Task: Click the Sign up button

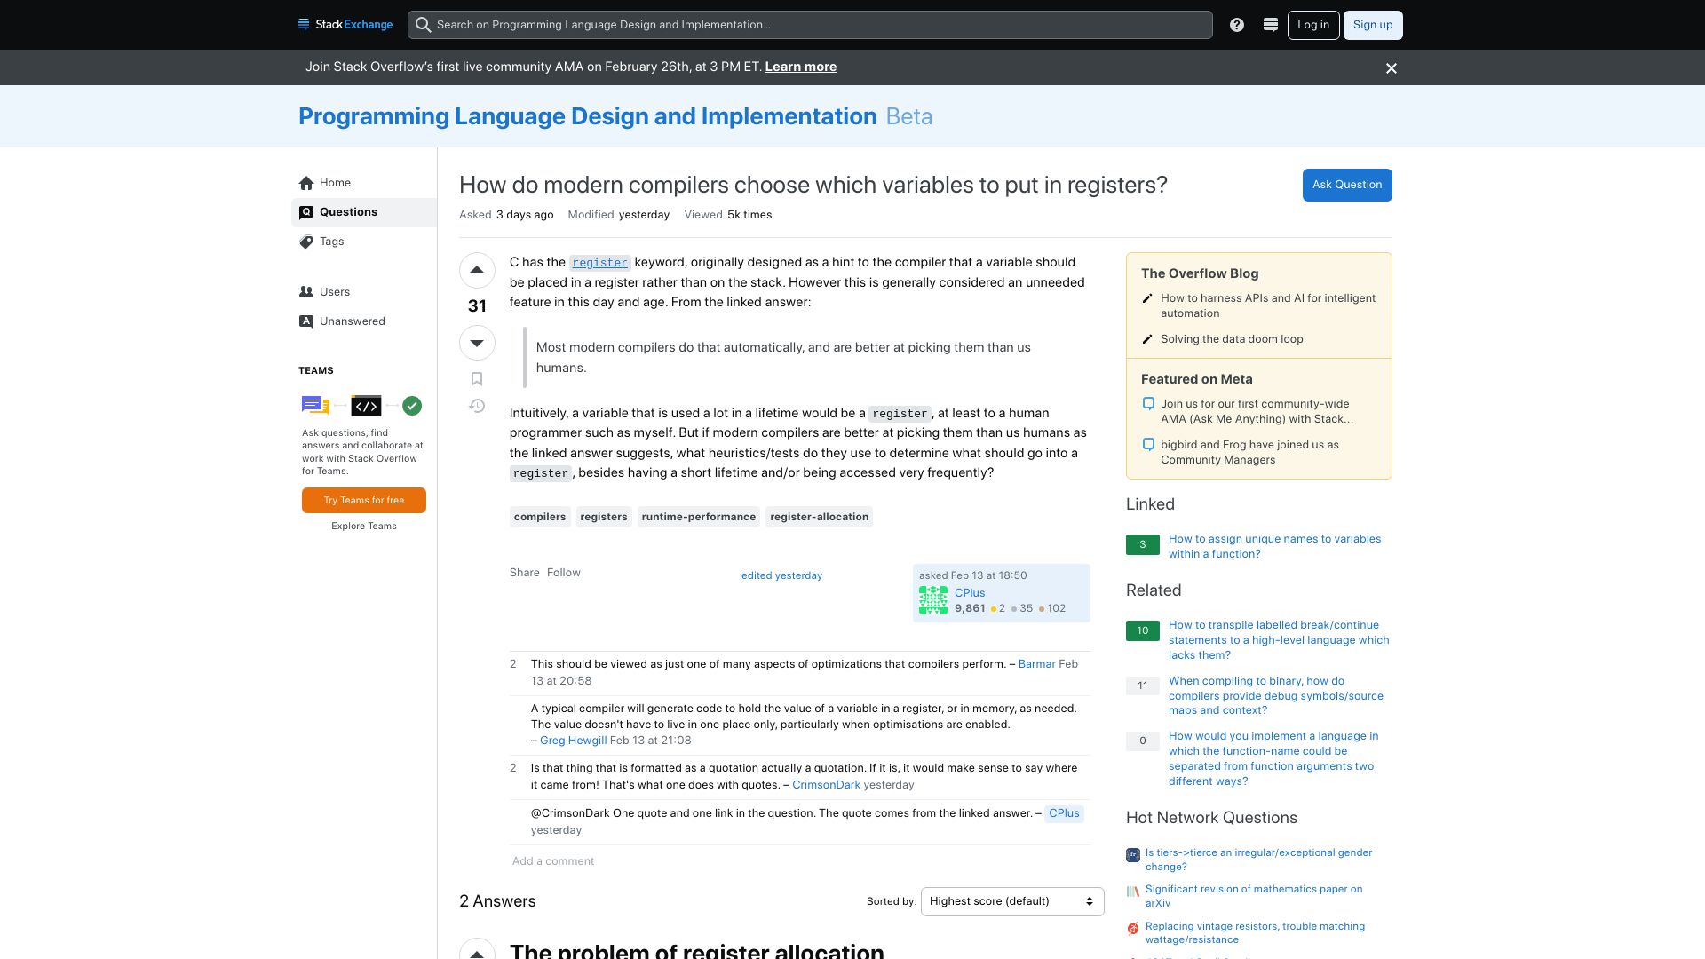Action: pyautogui.click(x=1373, y=25)
